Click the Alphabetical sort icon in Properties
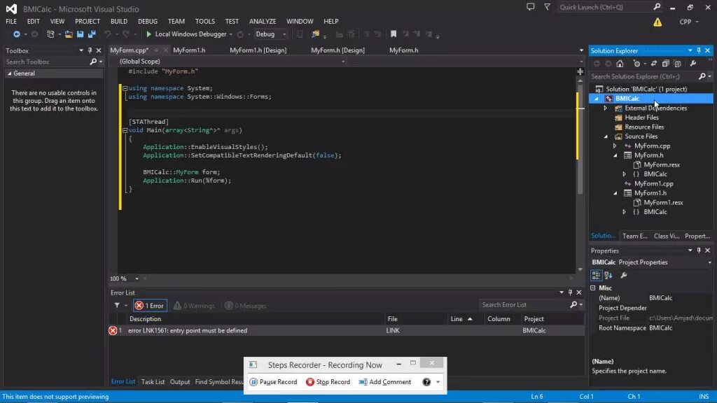 [608, 275]
